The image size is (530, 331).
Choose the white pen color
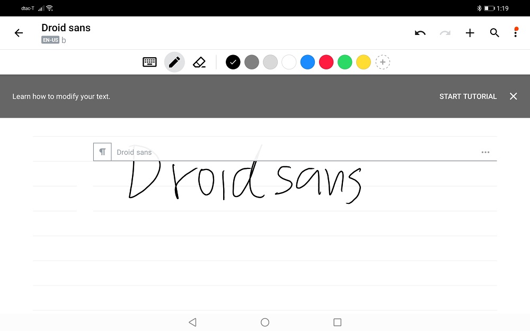tap(289, 62)
